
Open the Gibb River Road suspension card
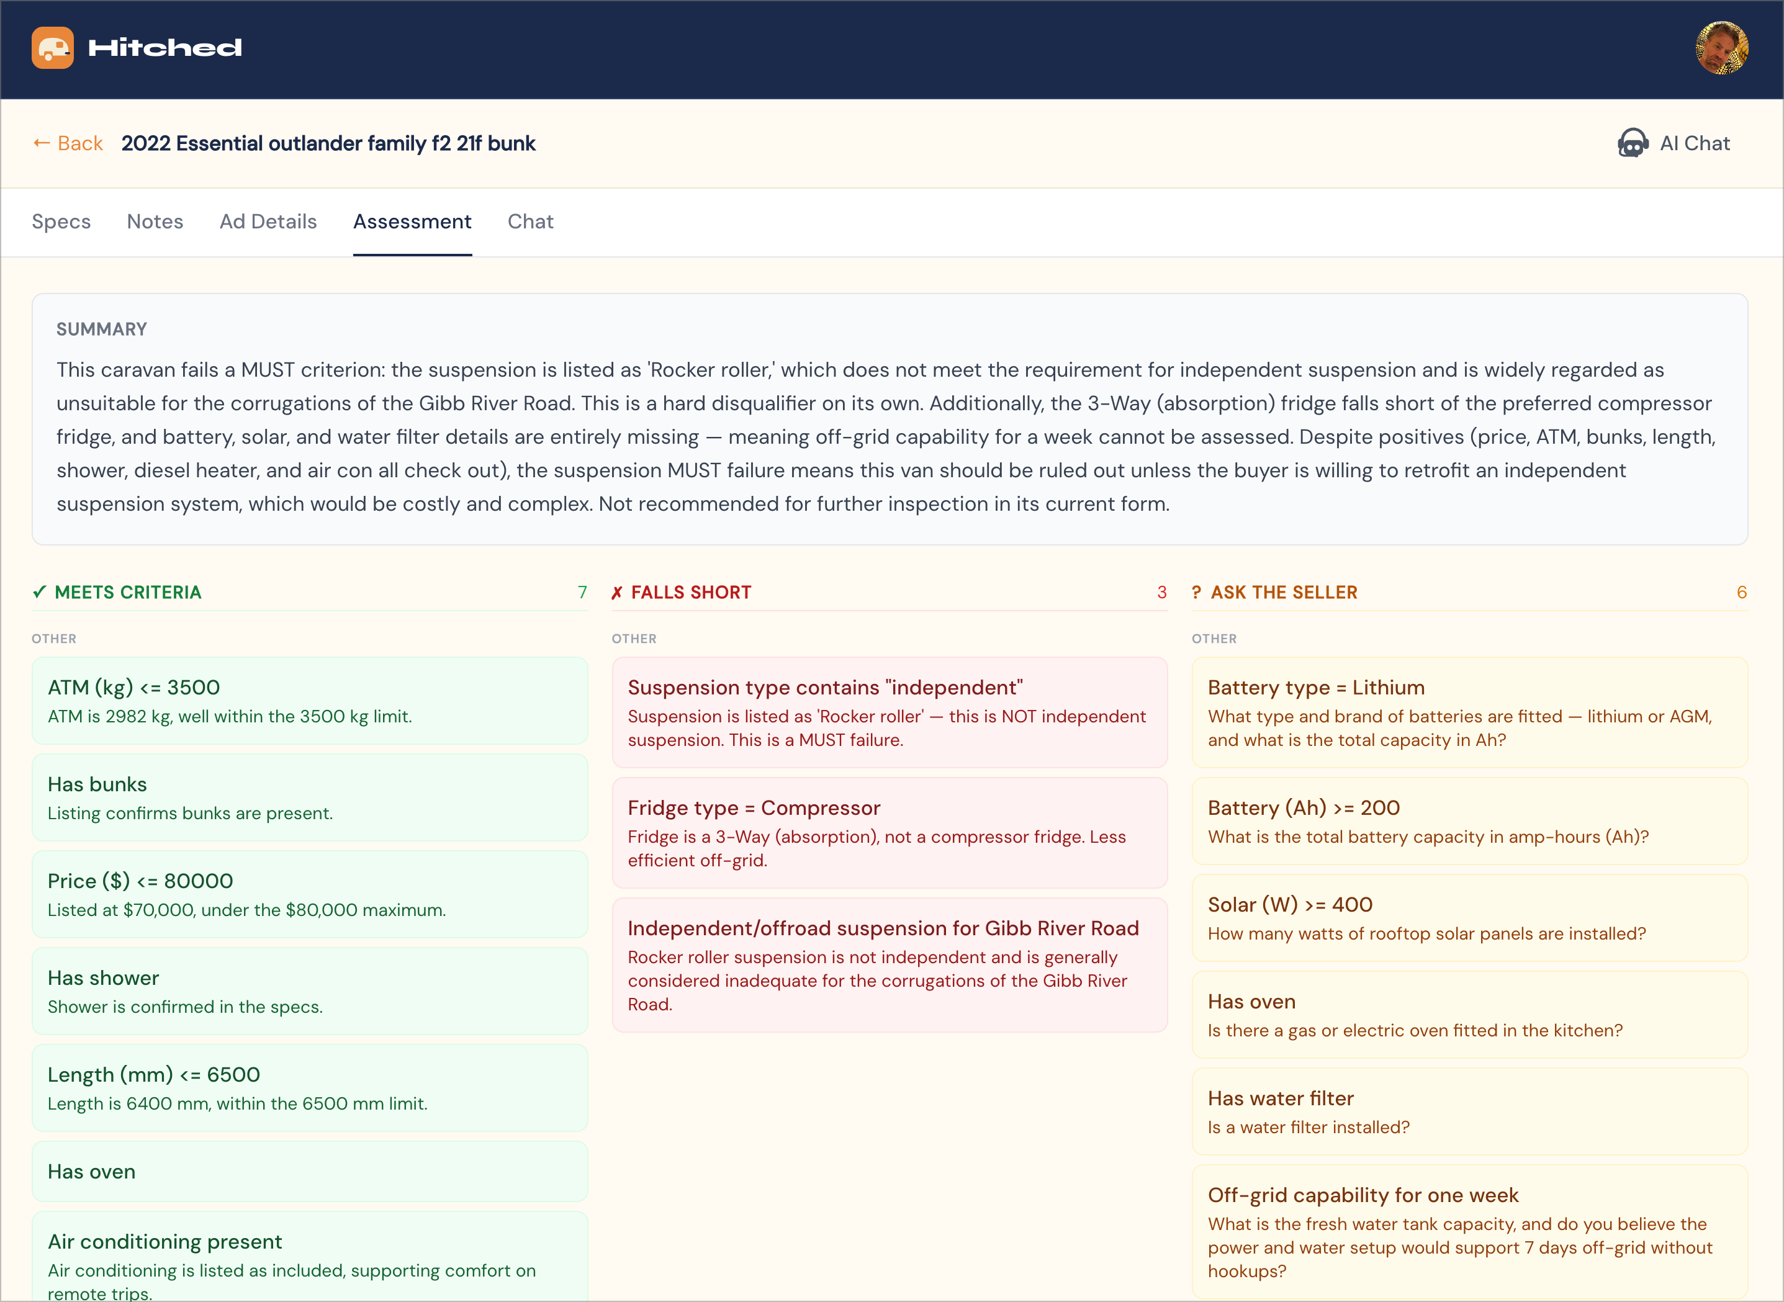(x=890, y=966)
